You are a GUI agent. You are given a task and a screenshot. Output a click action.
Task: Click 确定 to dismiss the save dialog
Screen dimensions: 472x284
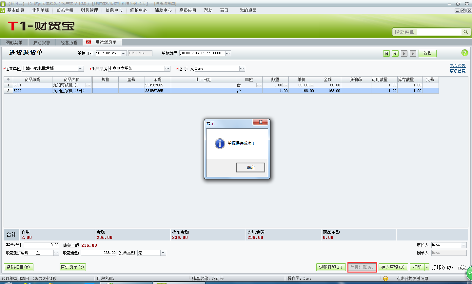(250, 167)
